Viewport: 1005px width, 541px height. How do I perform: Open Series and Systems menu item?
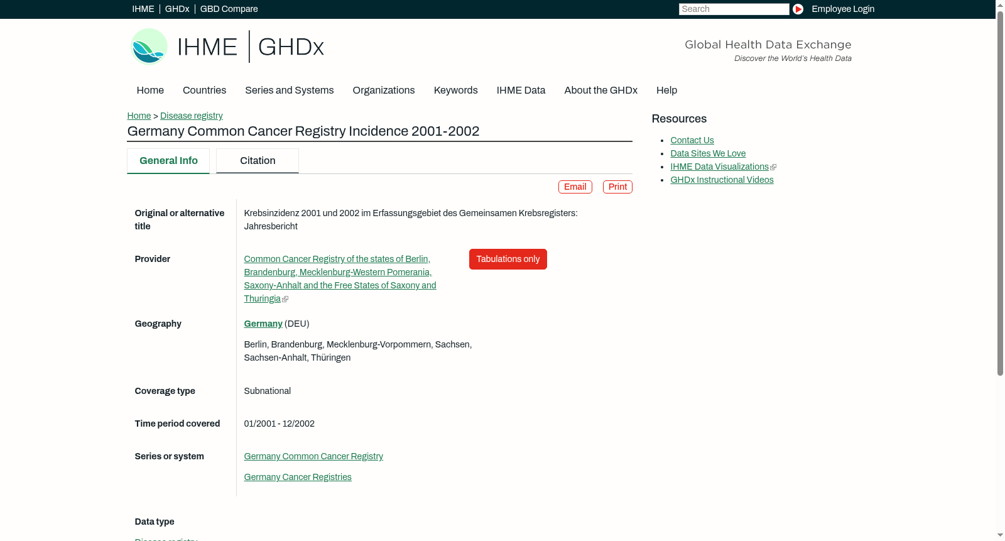pyautogui.click(x=290, y=90)
